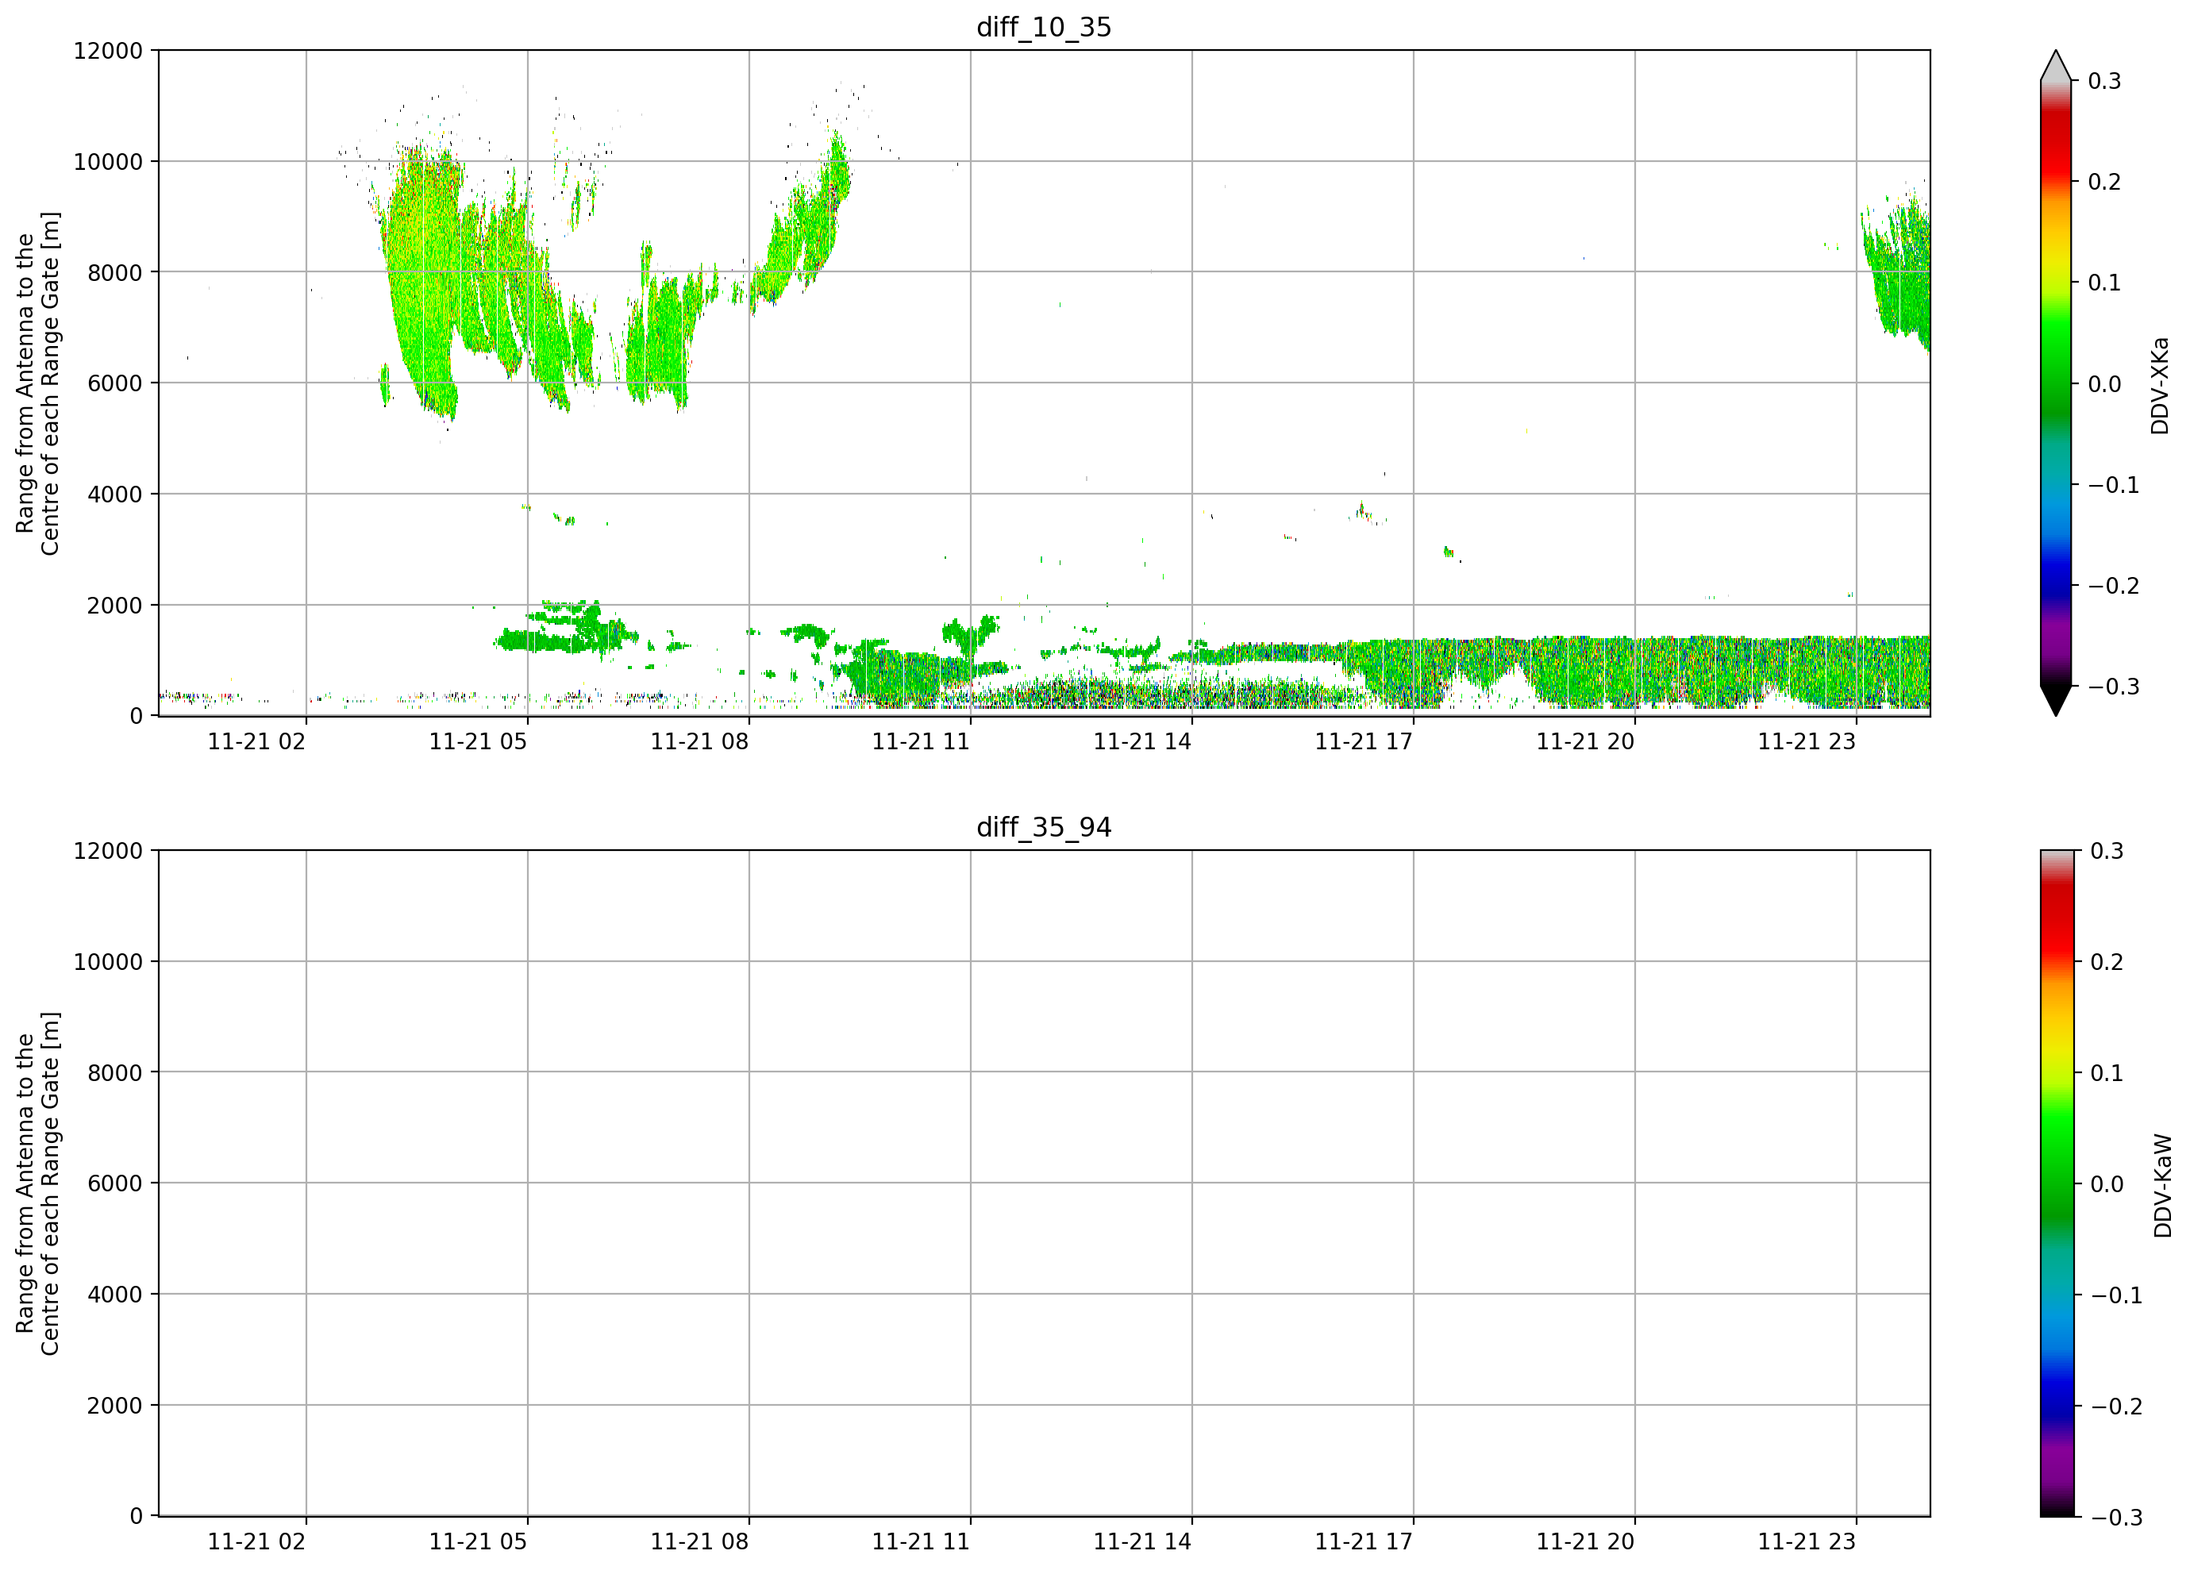Viewport: 2190px width, 1570px height.
Task: Click 4000 tick on diff_10_35 y-axis
Action: tap(115, 494)
